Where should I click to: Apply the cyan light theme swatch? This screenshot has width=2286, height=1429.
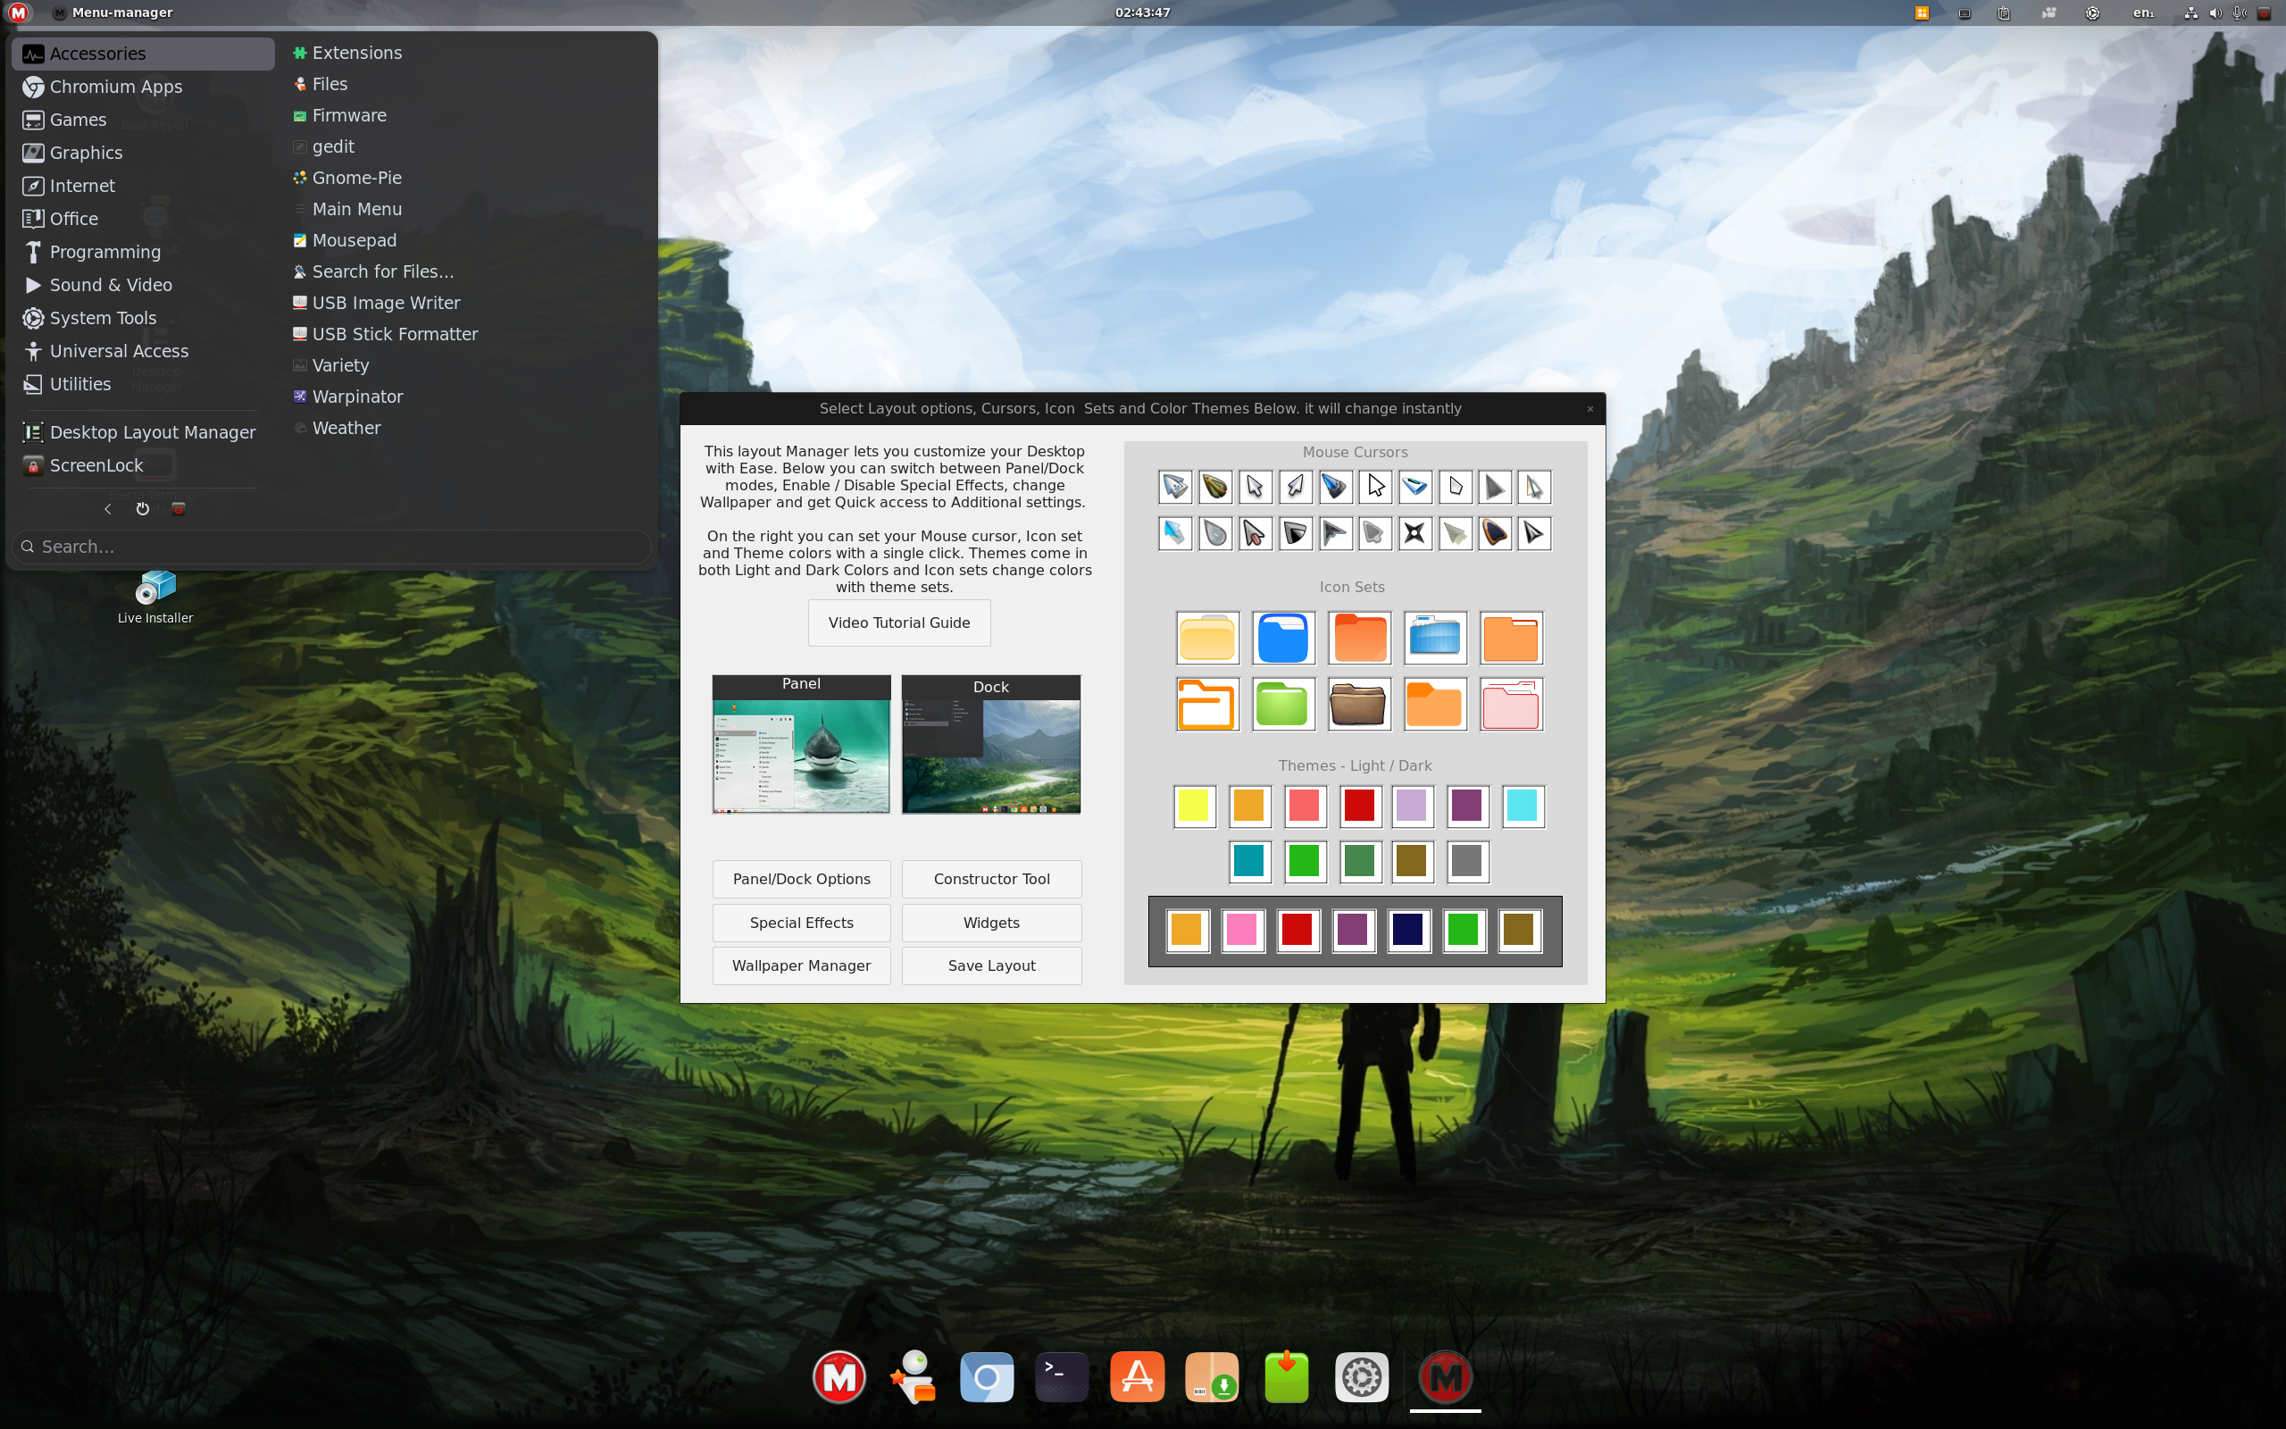coord(1523,806)
